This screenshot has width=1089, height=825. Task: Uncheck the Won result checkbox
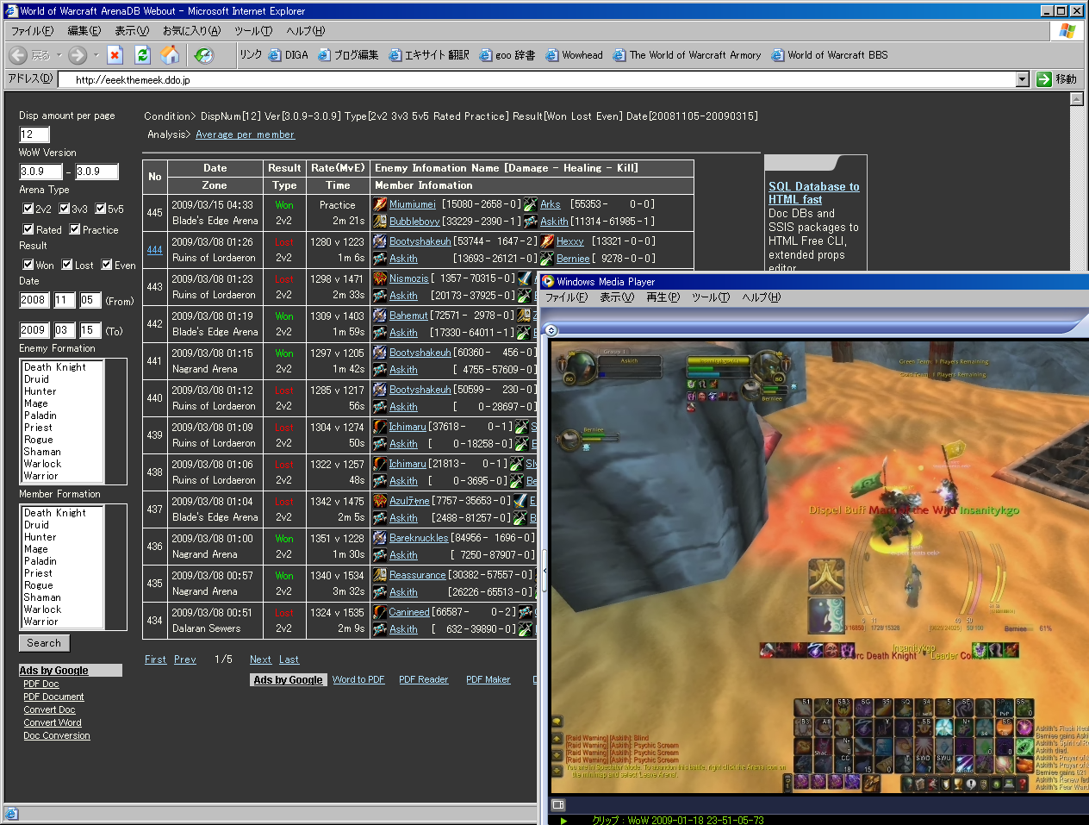point(28,265)
